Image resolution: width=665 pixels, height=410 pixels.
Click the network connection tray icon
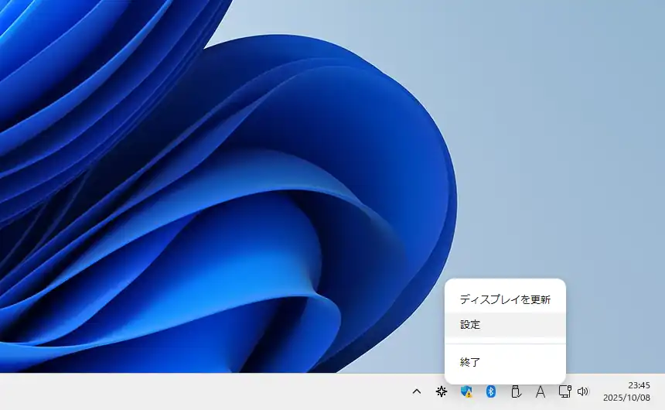point(564,392)
